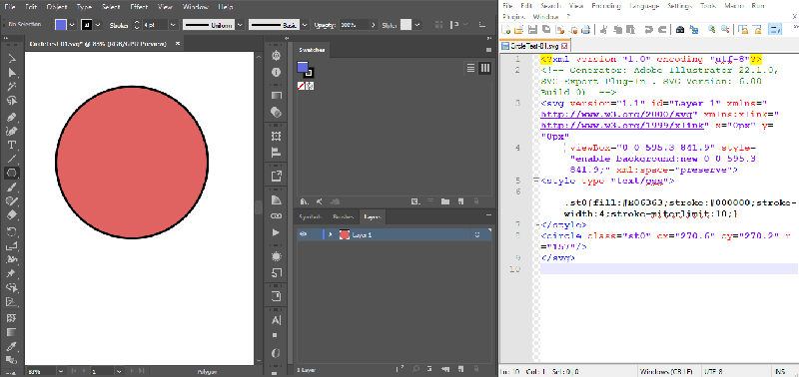Open the zoom level dropdown at bottom
799x377 pixels.
(x=61, y=371)
